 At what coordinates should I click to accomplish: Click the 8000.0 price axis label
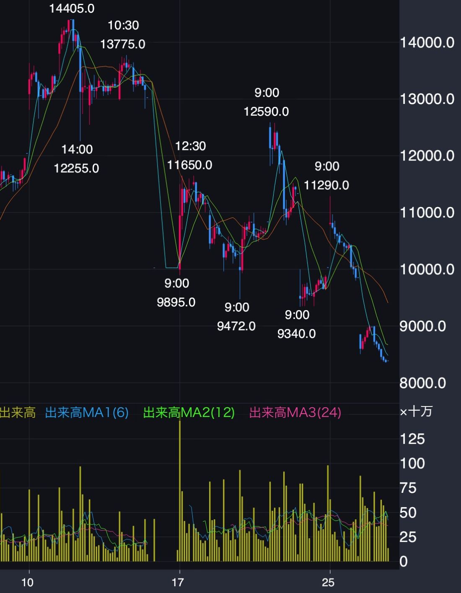422,383
